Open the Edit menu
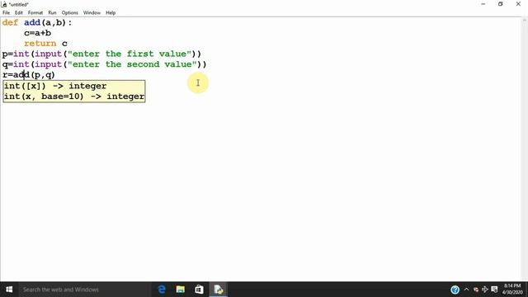The height and width of the screenshot is (297, 528). (x=18, y=13)
